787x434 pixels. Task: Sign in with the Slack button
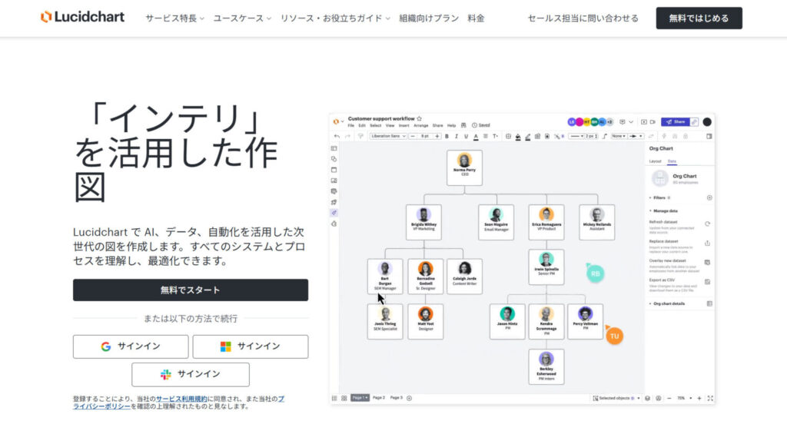(191, 374)
